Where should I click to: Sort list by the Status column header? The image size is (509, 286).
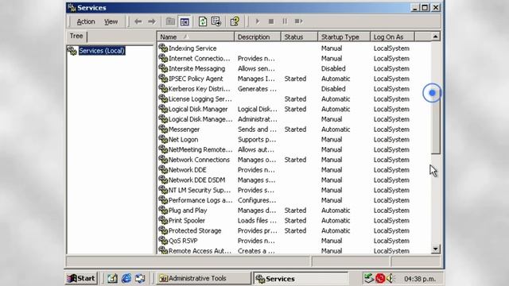299,37
